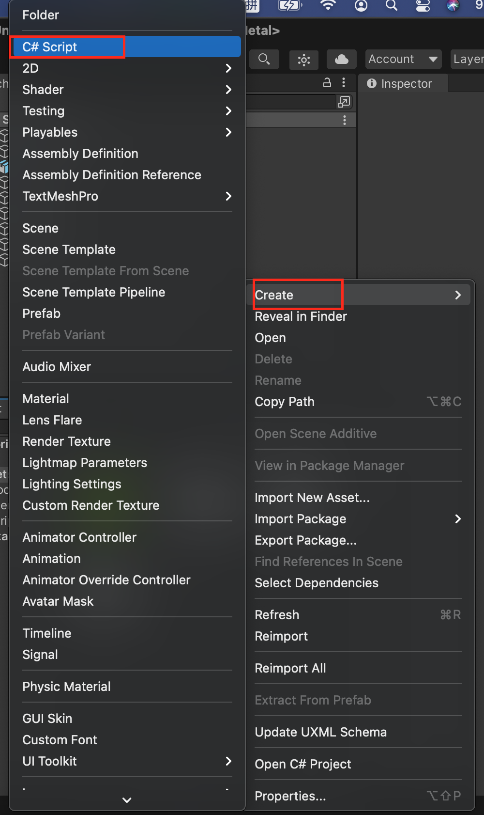Click the sun-shaped collab icon in toolbar
Screen dimensions: 484x815
(304, 60)
